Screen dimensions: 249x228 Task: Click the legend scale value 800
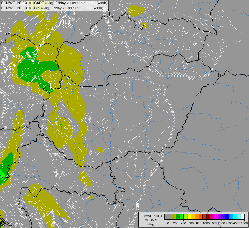pos(199,223)
